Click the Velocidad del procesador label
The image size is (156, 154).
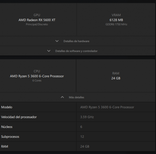pyautogui.click(x=19, y=117)
